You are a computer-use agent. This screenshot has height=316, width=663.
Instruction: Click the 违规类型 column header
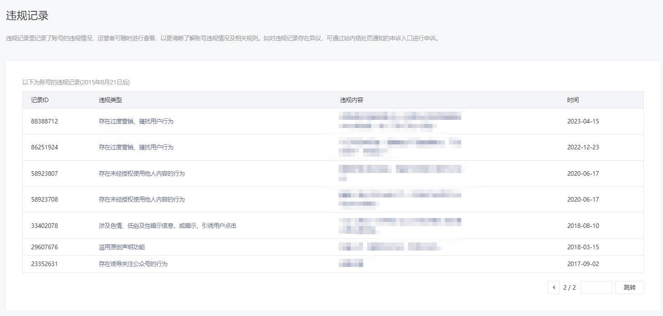[110, 100]
